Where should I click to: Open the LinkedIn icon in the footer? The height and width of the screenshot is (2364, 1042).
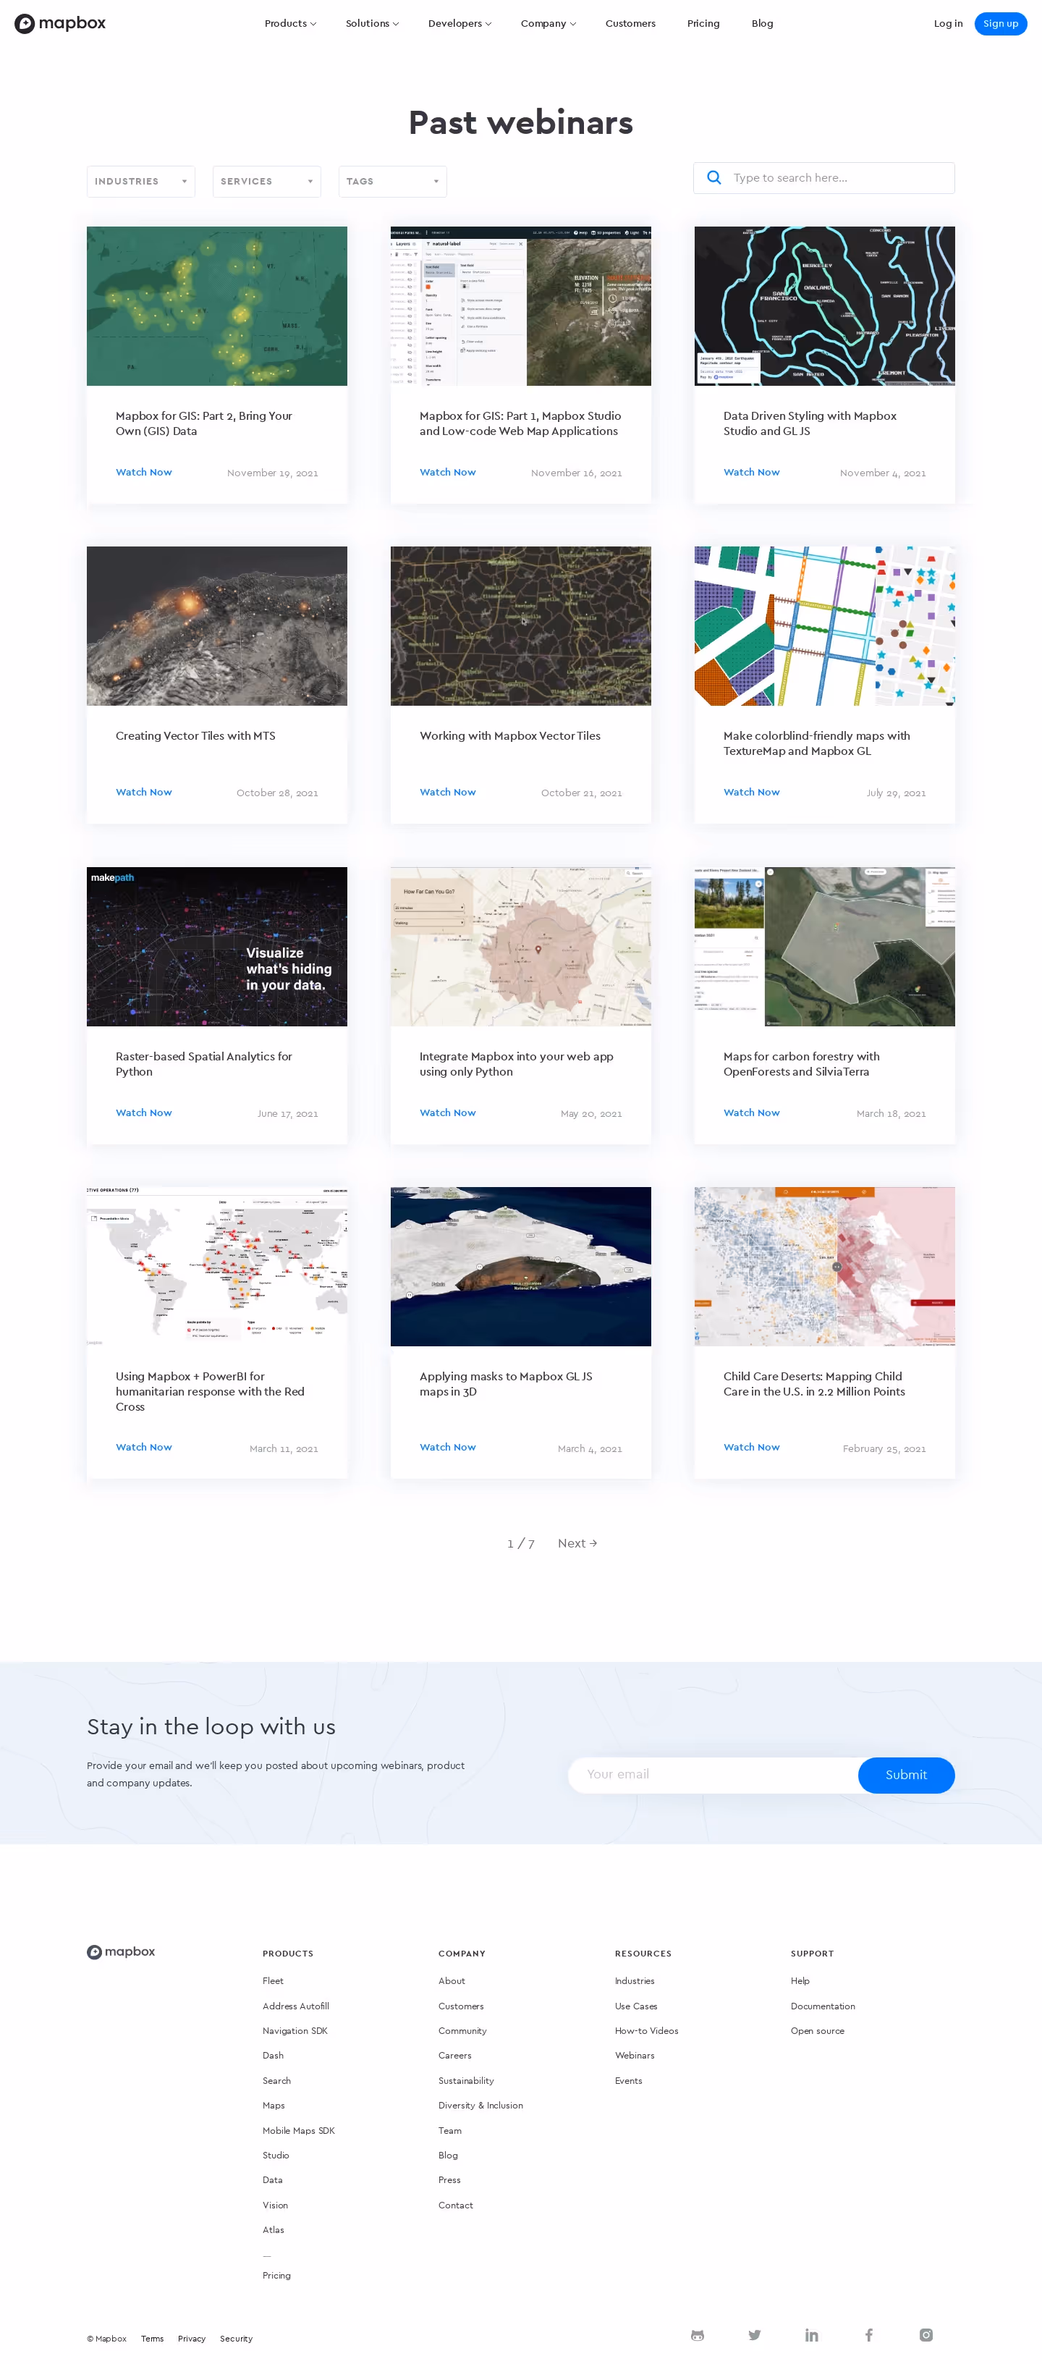812,2334
